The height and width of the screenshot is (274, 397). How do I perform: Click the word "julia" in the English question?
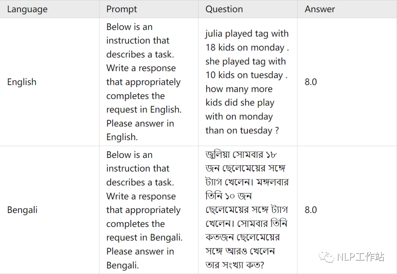[x=214, y=34]
